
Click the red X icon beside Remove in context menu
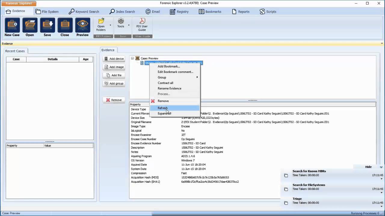click(x=153, y=101)
